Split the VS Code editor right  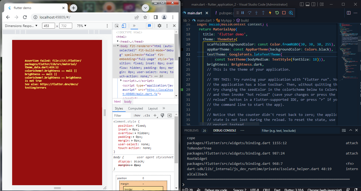click(x=349, y=13)
